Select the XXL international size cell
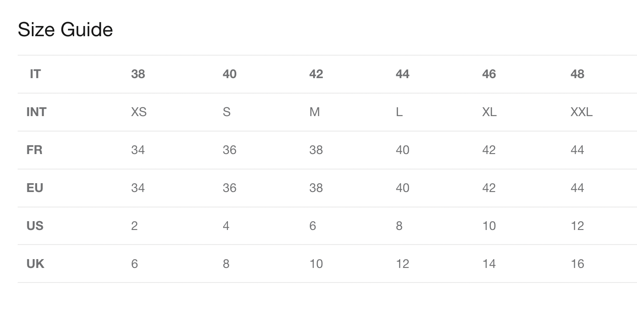Image resolution: width=637 pixels, height=309 pixels. point(581,112)
